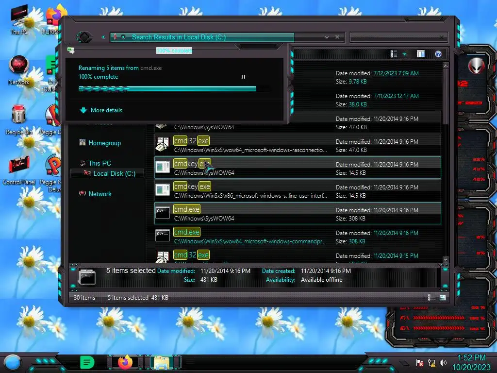The width and height of the screenshot is (497, 373).
Task: Click the network tray icon
Action: [x=431, y=363]
